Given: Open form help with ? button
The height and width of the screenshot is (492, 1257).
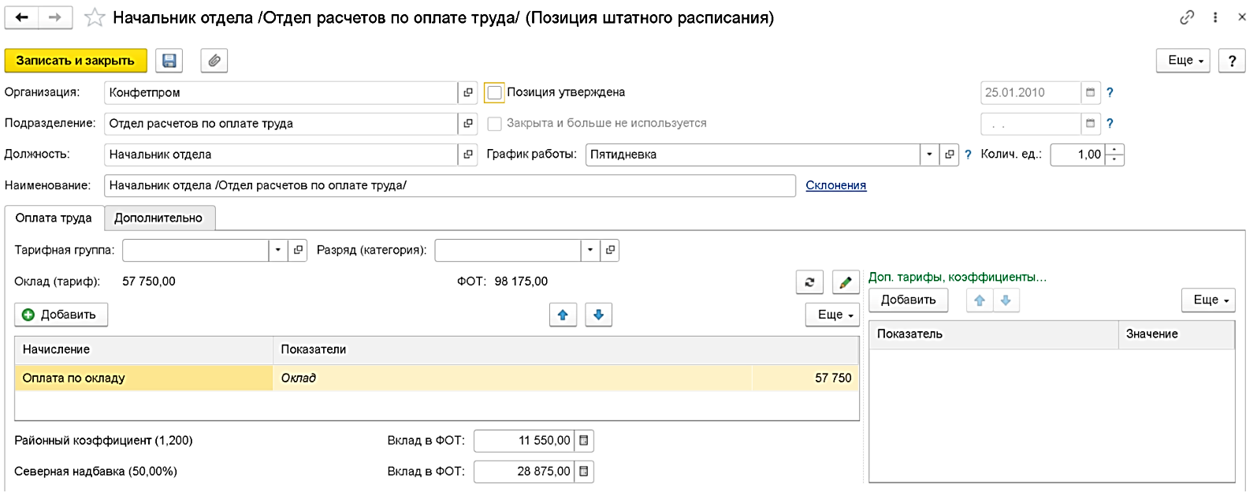Looking at the screenshot, I should [1232, 61].
